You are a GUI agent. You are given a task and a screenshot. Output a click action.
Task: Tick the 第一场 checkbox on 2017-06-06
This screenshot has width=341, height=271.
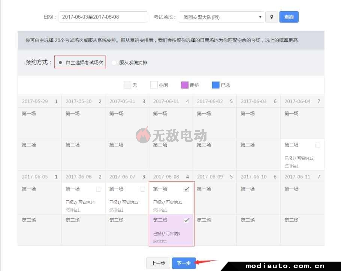click(x=99, y=189)
